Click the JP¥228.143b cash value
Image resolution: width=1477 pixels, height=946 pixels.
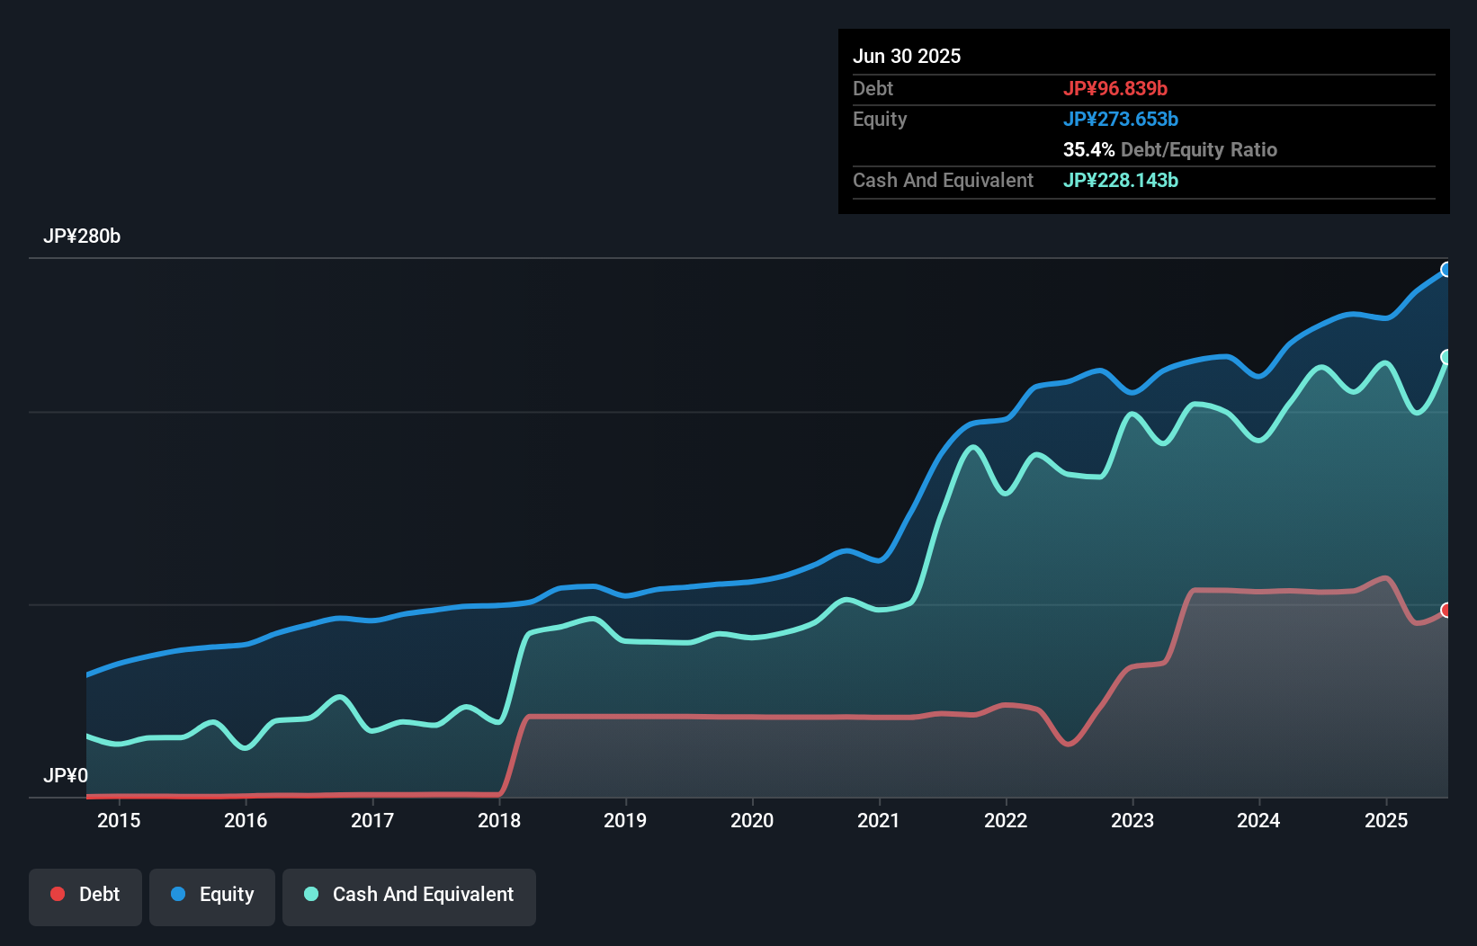click(x=1121, y=181)
